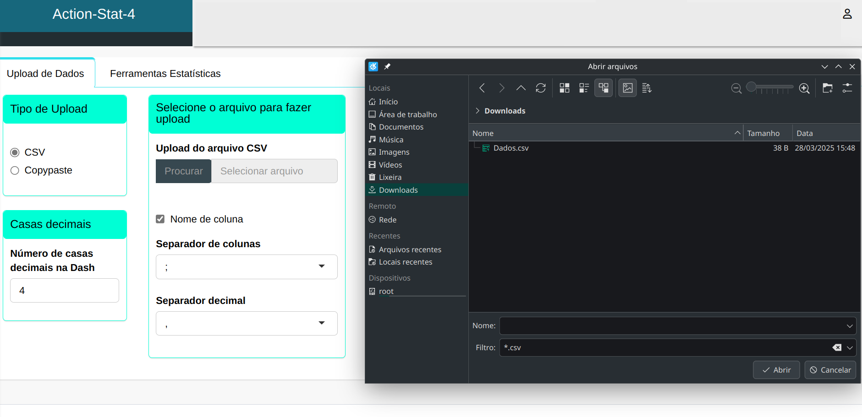Go to parent folder with up arrow
Screen dimensions: 862x417
pyautogui.click(x=521, y=88)
